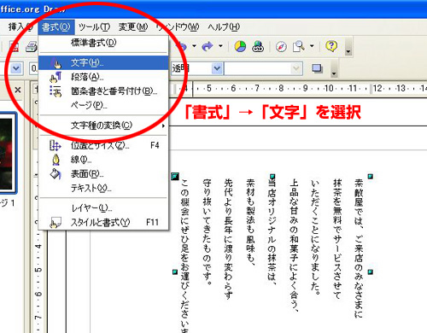
Task: Click vertical text line いただくことになりました。
Action: (315, 237)
